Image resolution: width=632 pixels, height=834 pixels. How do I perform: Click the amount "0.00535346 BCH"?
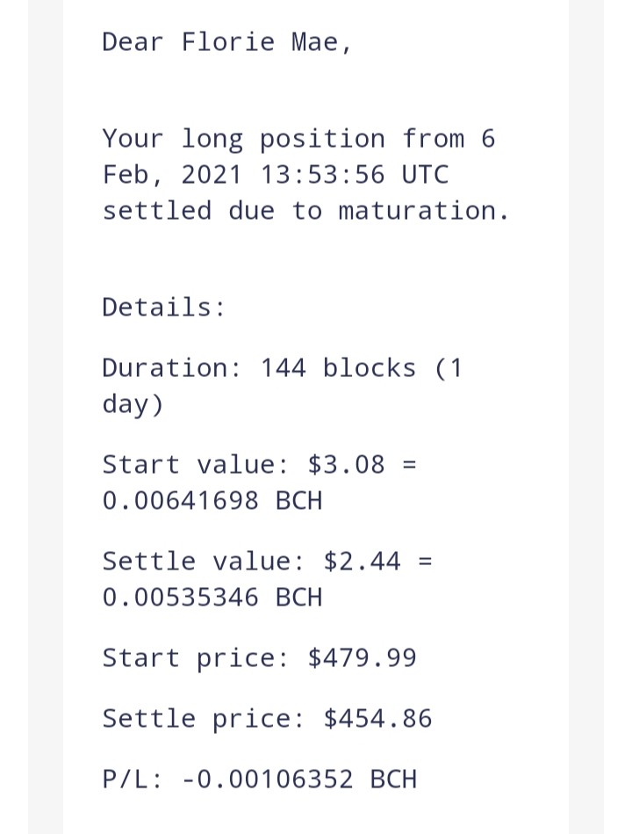(x=212, y=597)
